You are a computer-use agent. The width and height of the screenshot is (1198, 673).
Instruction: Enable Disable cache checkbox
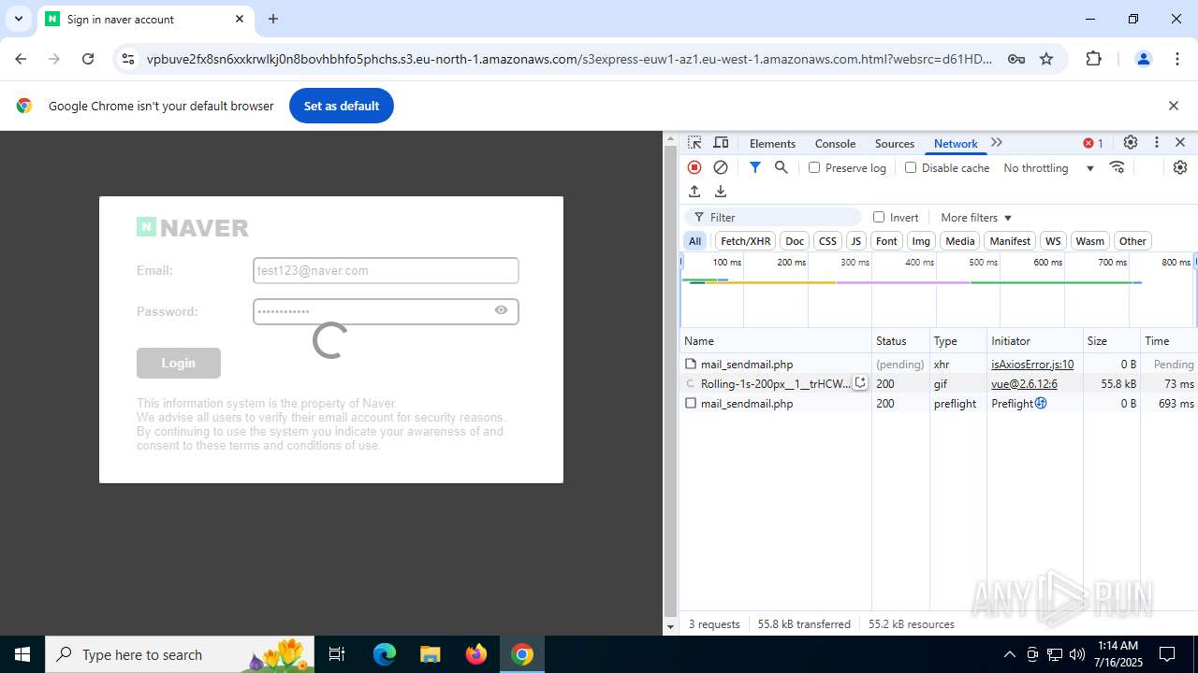tap(911, 167)
